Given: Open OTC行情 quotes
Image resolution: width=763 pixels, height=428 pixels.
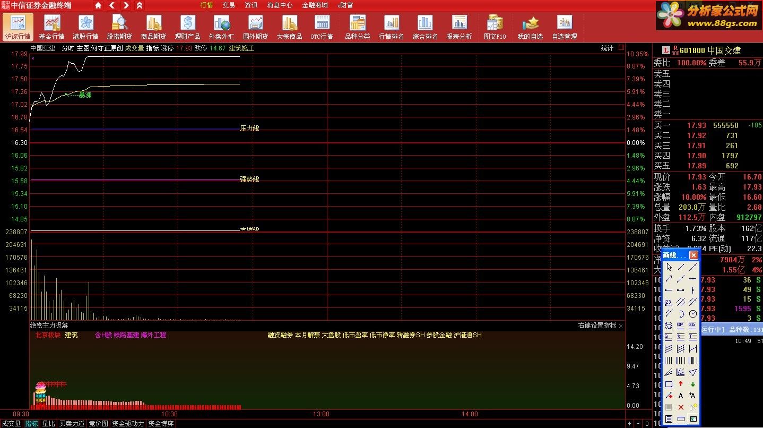Looking at the screenshot, I should click(x=322, y=27).
